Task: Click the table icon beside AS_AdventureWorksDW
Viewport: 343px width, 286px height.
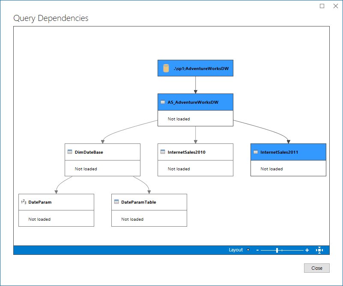Action: tap(163, 102)
